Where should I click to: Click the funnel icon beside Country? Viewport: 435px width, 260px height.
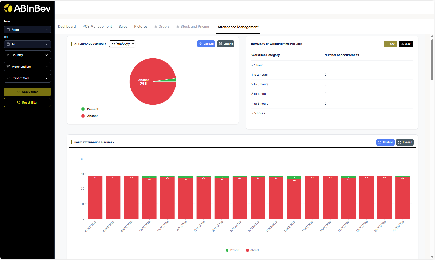8,55
